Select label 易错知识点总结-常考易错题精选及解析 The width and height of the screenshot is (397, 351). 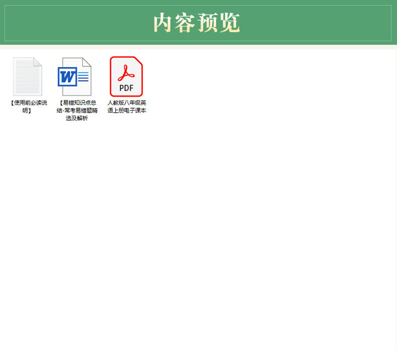pos(77,111)
